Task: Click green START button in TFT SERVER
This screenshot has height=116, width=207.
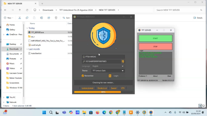Action: (156, 38)
